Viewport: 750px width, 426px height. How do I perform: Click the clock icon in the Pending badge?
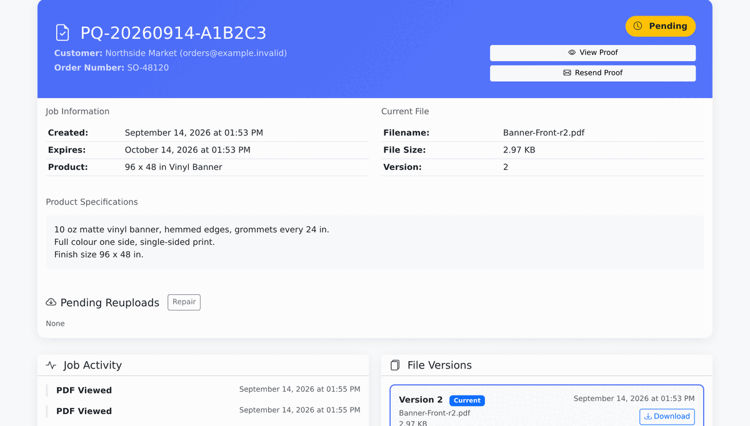[x=637, y=26]
